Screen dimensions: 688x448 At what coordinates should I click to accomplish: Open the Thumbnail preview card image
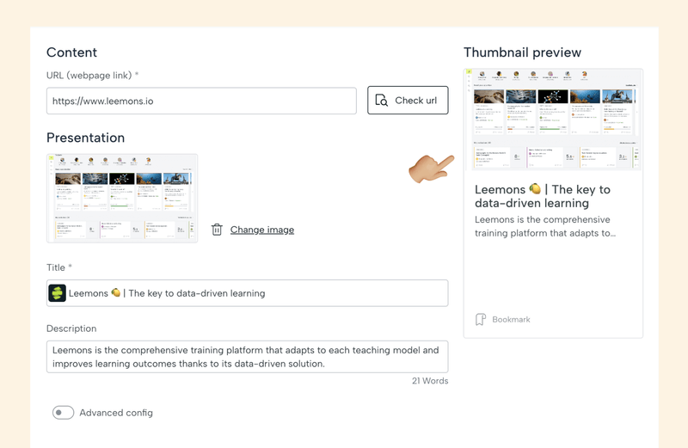pyautogui.click(x=553, y=120)
